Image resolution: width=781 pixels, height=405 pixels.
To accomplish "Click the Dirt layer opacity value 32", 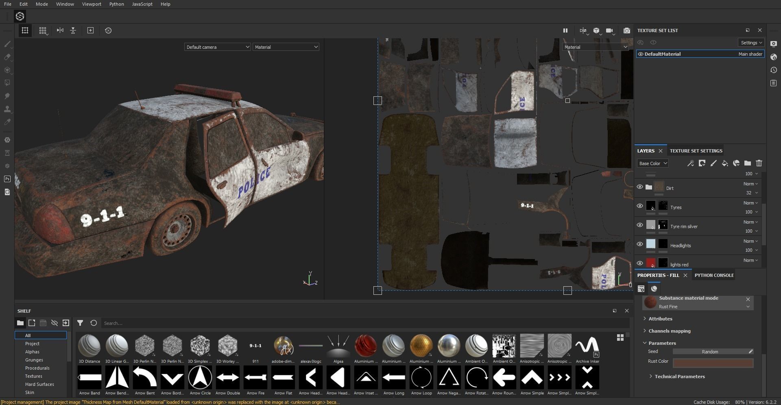I will (x=748, y=193).
